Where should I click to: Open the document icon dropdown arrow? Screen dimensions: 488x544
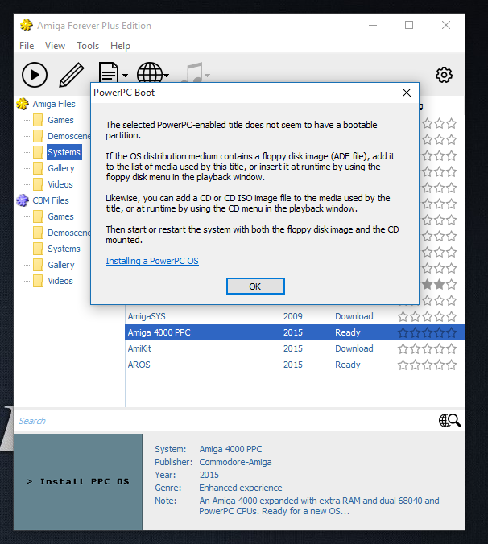[x=126, y=76]
